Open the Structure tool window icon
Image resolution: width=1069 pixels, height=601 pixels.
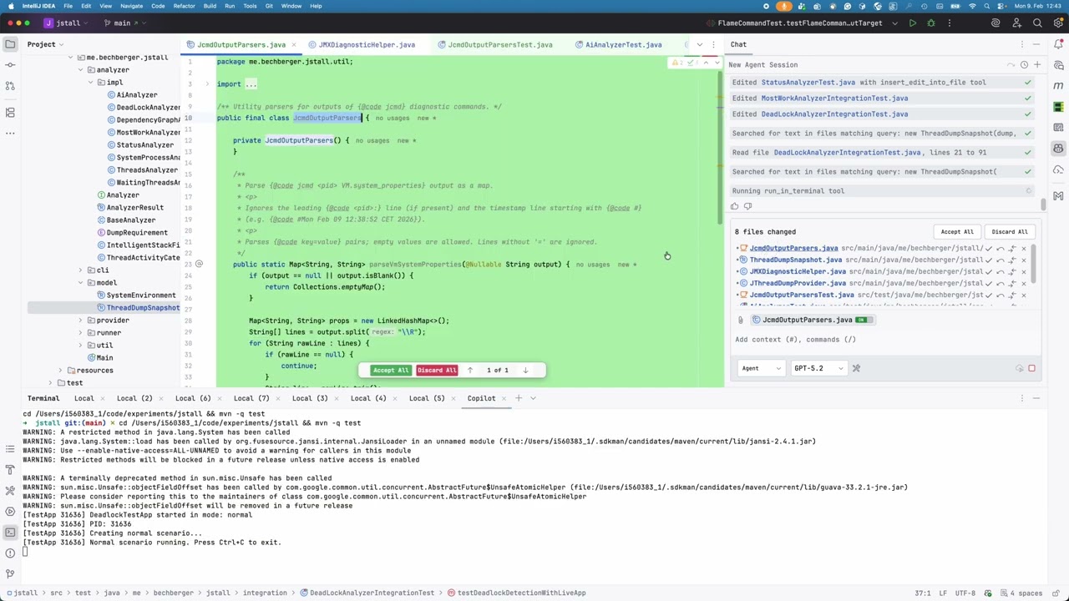10,112
